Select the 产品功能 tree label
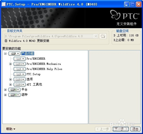143x134 pixels. 28,53
